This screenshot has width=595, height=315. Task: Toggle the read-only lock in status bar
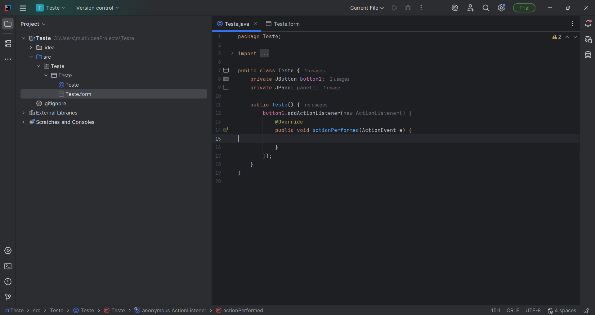(586, 311)
